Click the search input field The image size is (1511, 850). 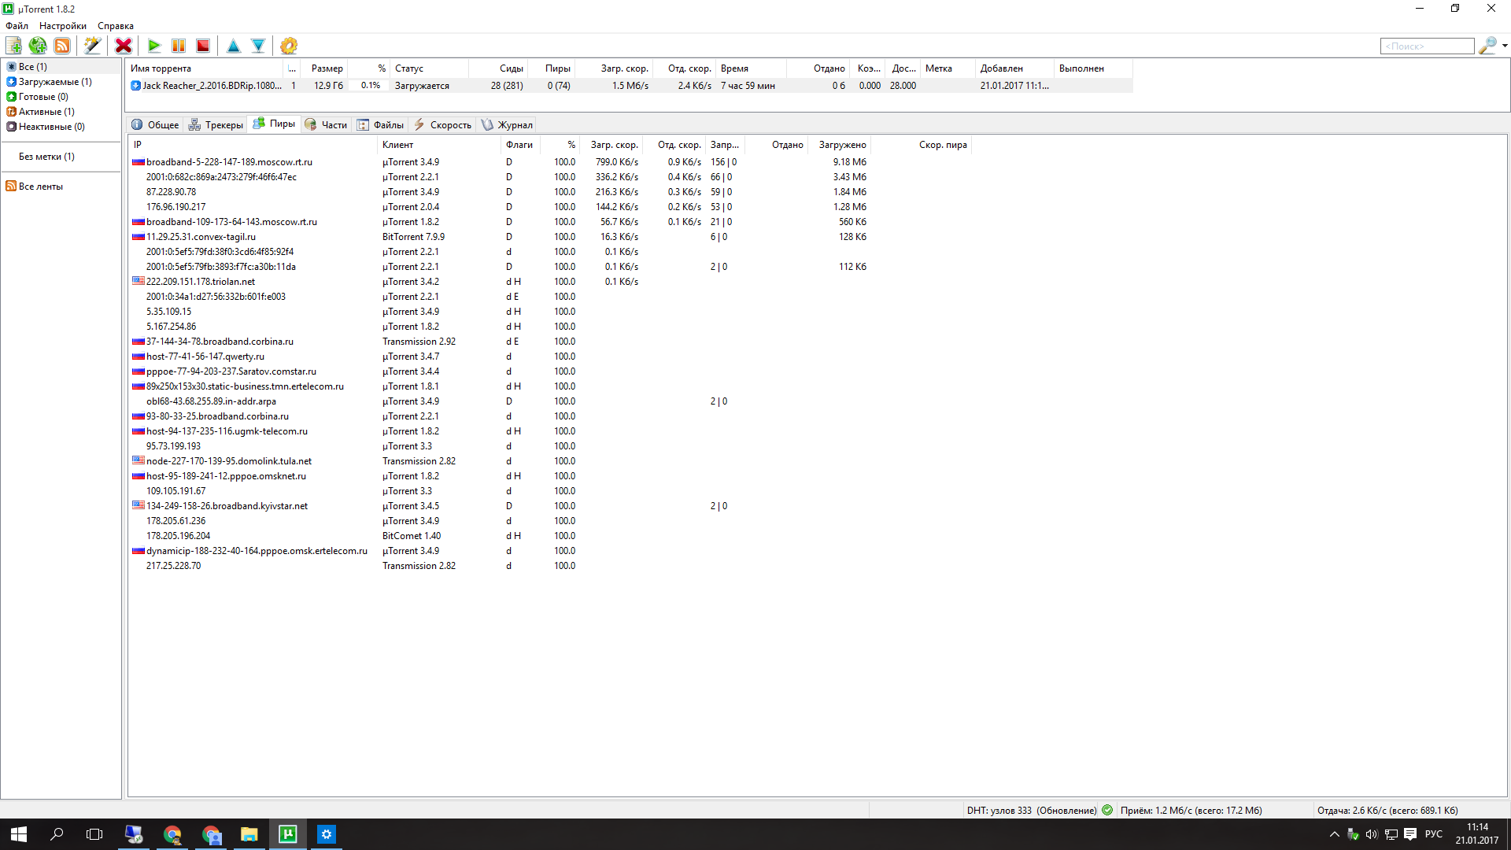point(1426,46)
